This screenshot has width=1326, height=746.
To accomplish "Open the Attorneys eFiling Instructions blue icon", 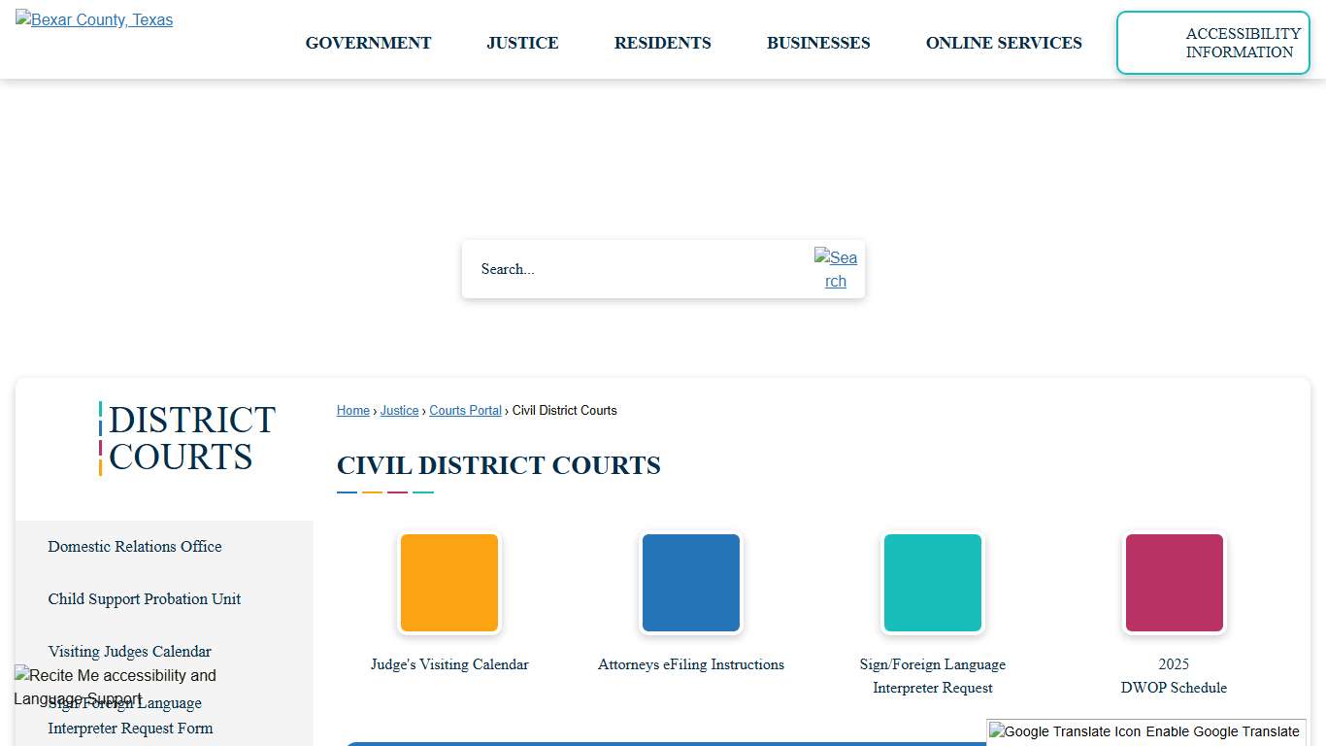I will (x=690, y=583).
